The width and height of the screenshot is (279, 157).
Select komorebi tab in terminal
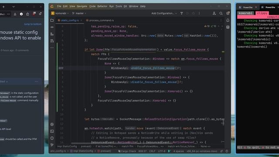point(245,13)
